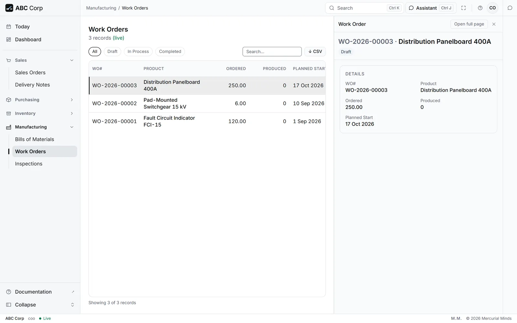Toggle fullscreen with the expand icon
The image size is (517, 323).
tap(463, 8)
